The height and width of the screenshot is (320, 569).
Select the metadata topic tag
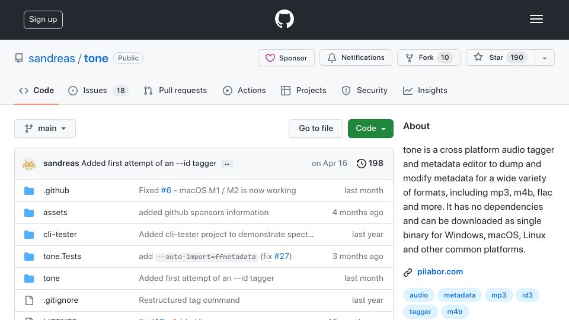click(459, 295)
